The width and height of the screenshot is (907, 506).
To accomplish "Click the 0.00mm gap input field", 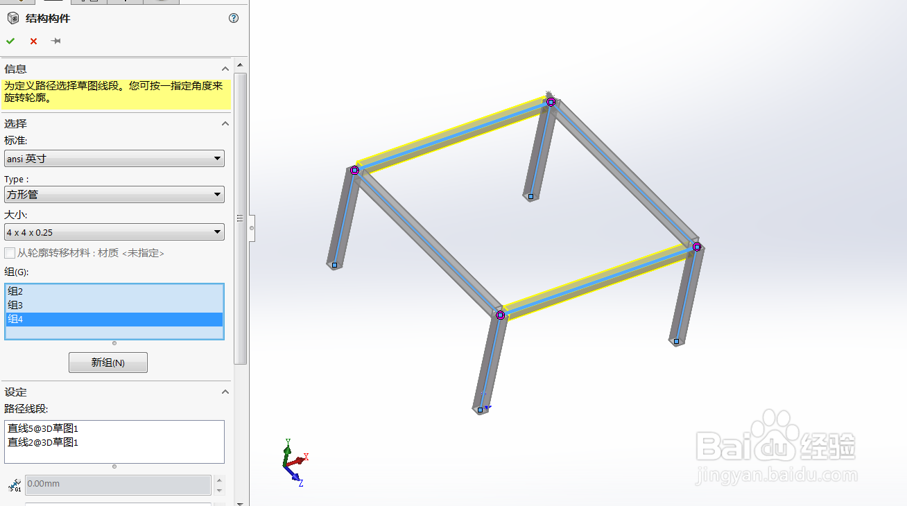I will coord(118,484).
